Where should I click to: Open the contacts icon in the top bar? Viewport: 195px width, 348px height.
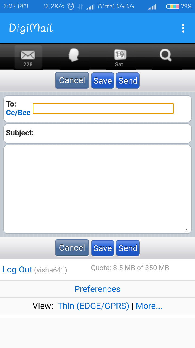pos(74,56)
